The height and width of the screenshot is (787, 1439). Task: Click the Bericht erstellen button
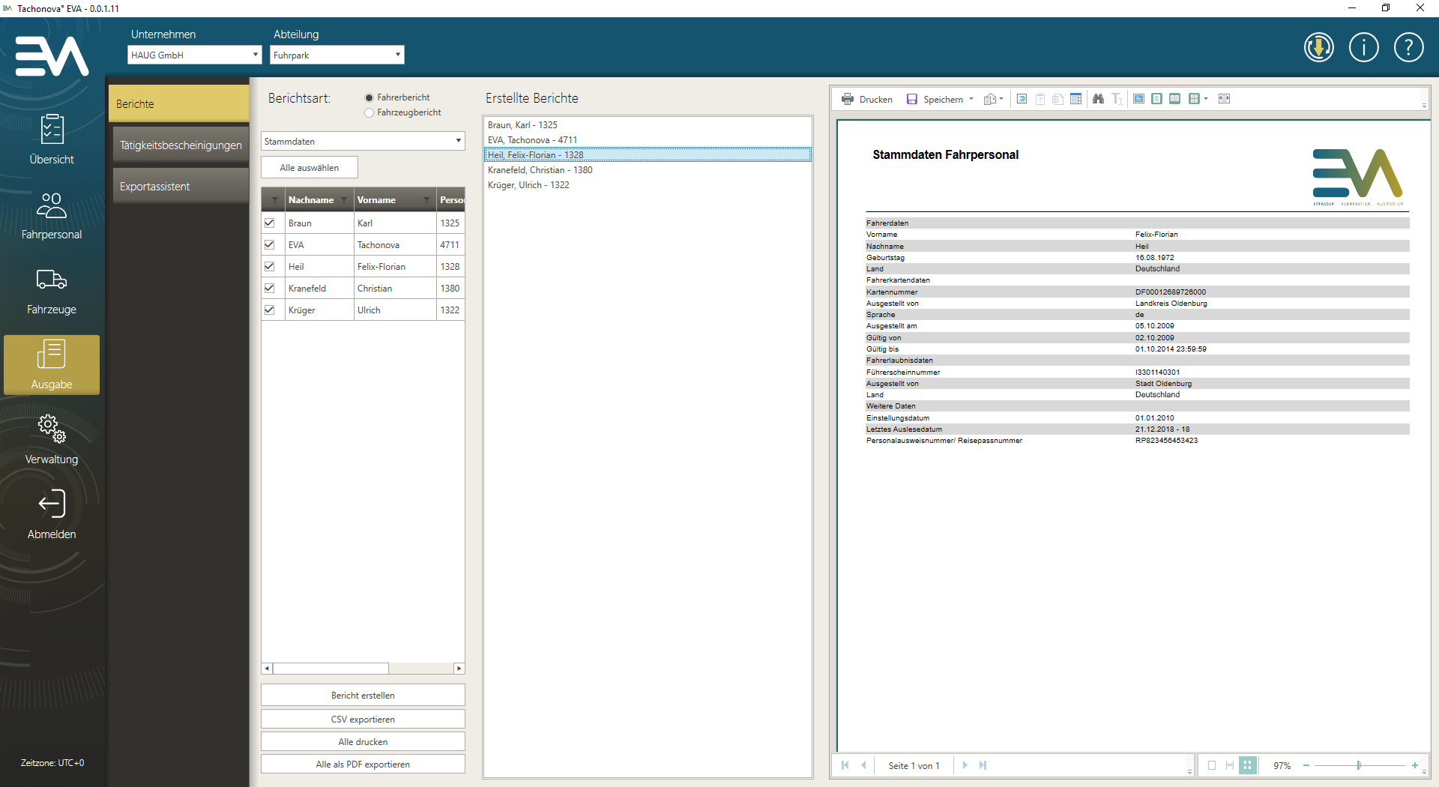pyautogui.click(x=363, y=695)
